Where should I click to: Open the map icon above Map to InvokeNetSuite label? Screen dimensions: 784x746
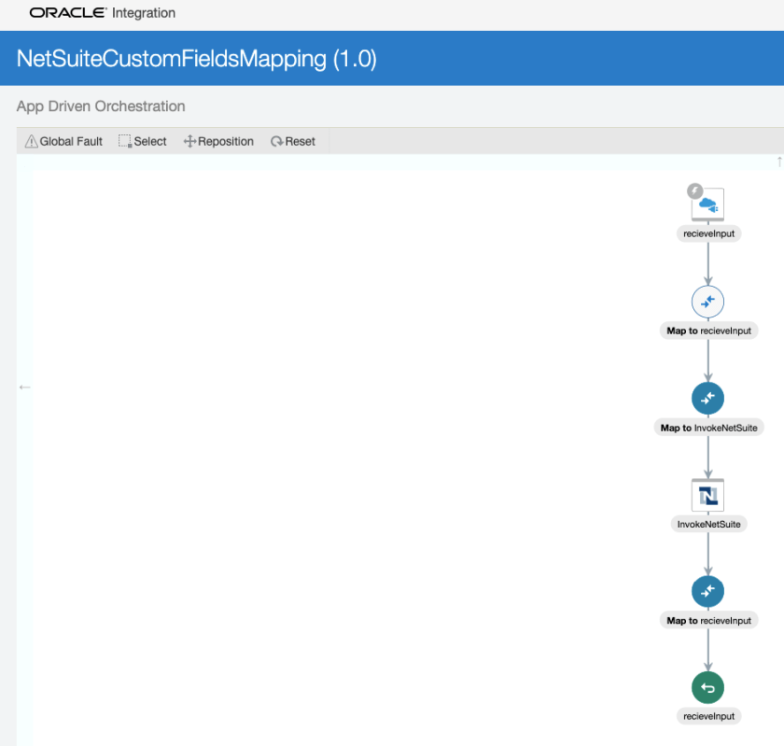click(707, 399)
